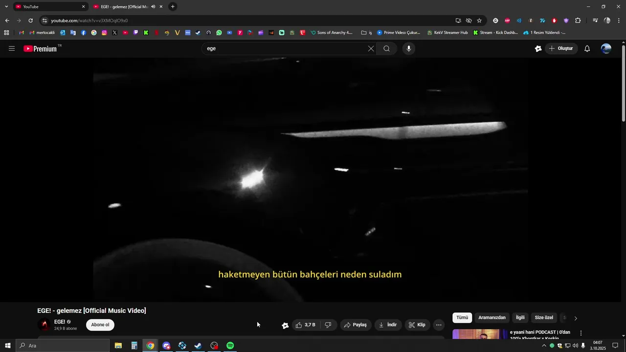Click the install app icon in address bar

point(458,21)
